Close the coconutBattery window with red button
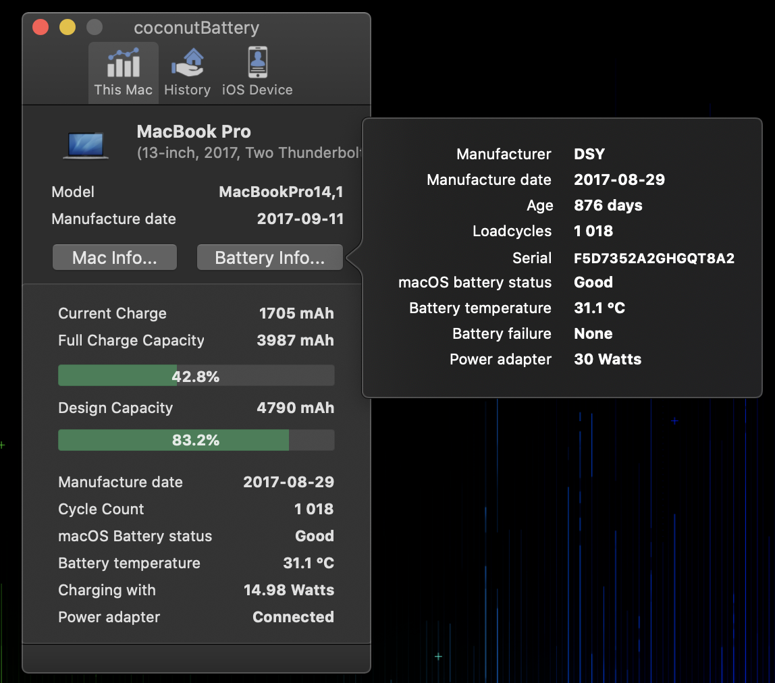 coord(41,27)
